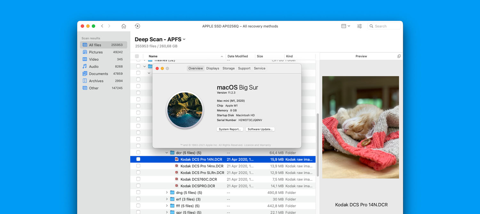Click the Kodak DCS Pro 14N.DCR file name
Screen dimensions: 480x214
[201, 159]
